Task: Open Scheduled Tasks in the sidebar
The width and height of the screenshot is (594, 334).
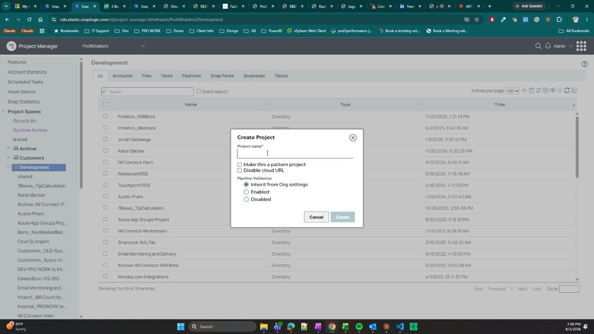Action: [25, 82]
